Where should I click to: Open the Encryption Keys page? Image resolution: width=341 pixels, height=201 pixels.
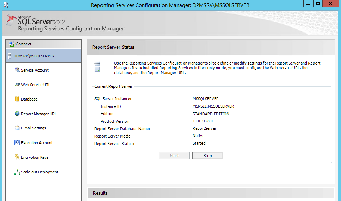(x=35, y=157)
